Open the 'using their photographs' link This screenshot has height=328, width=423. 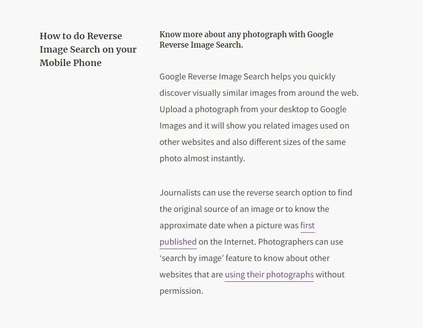(x=269, y=274)
